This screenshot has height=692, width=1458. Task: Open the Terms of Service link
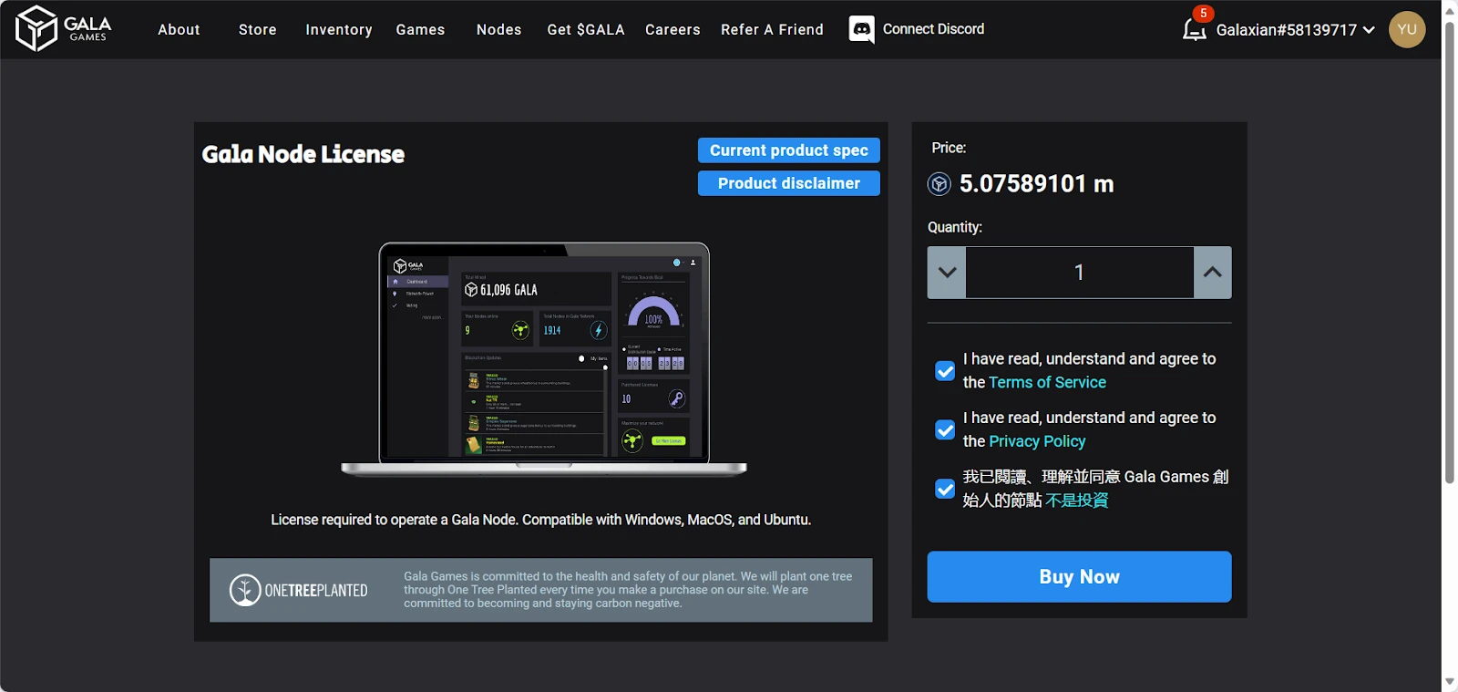[1047, 383]
